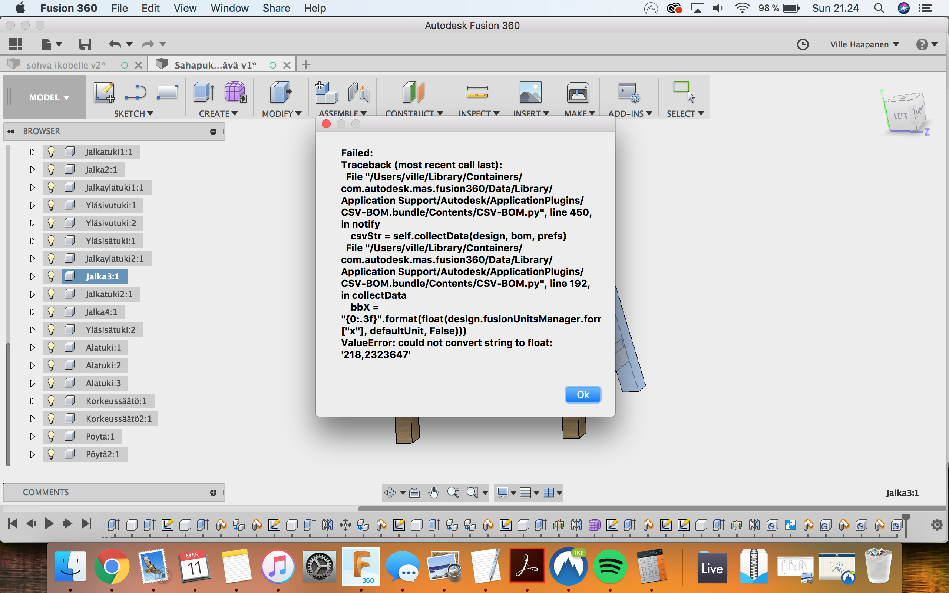
Task: Click the Save disk icon
Action: tap(85, 44)
